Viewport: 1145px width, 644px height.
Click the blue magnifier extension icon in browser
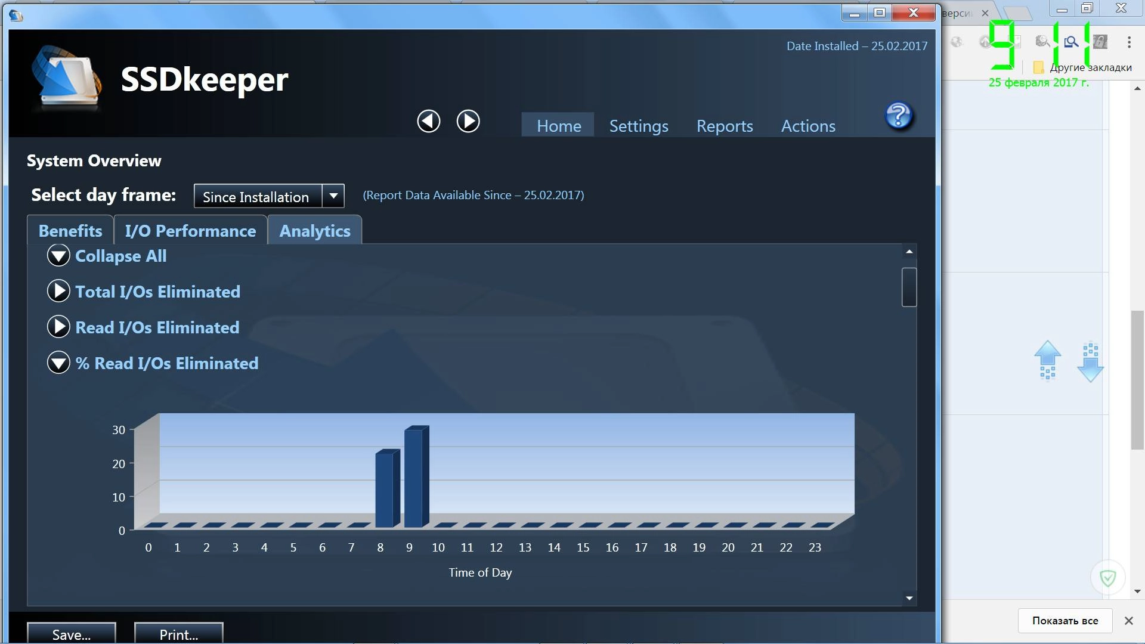point(1072,42)
